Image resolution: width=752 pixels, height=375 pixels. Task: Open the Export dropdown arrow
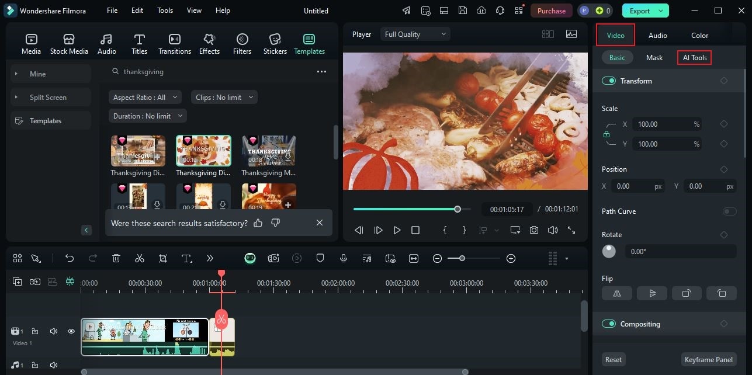point(661,11)
